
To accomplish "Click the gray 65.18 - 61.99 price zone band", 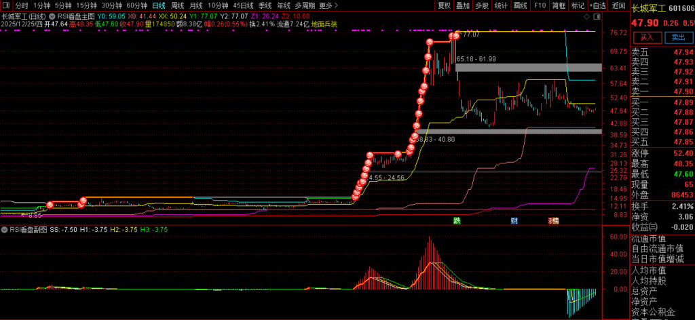I will point(528,67).
